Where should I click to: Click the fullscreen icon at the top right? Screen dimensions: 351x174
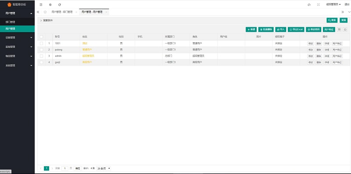click(319, 5)
